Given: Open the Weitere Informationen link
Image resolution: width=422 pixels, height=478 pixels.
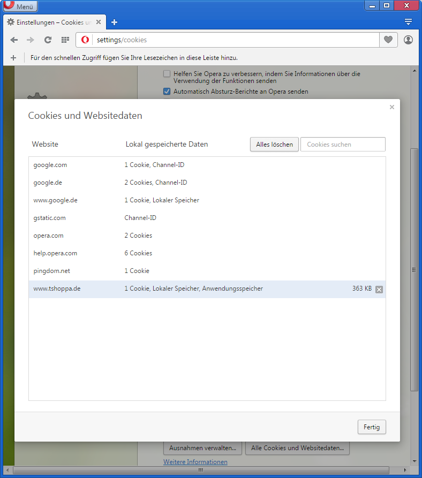Looking at the screenshot, I should point(195,462).
